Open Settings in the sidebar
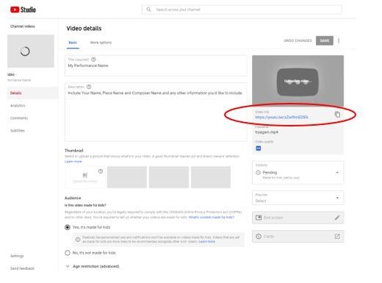Image resolution: width=382 pixels, height=283 pixels. point(17,256)
